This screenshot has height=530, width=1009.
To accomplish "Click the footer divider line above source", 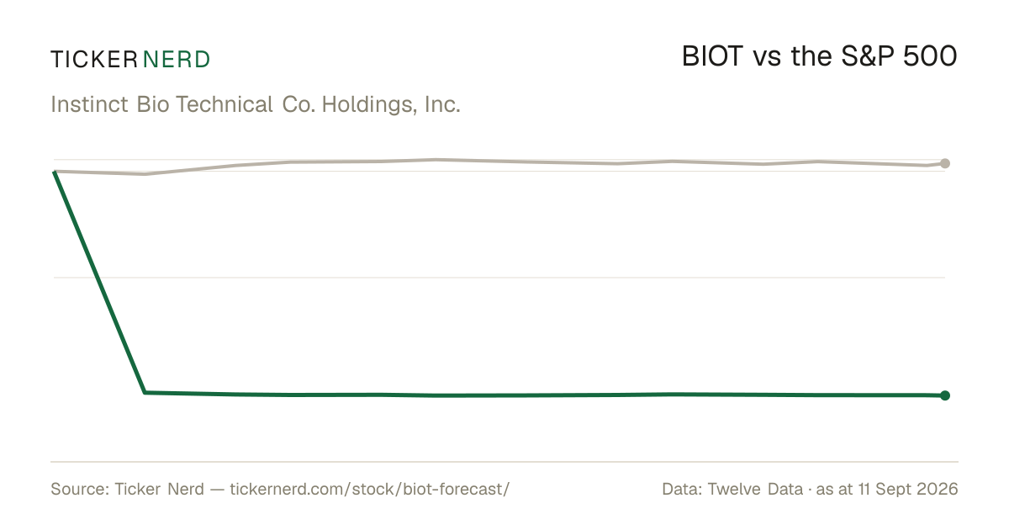I will (x=504, y=461).
